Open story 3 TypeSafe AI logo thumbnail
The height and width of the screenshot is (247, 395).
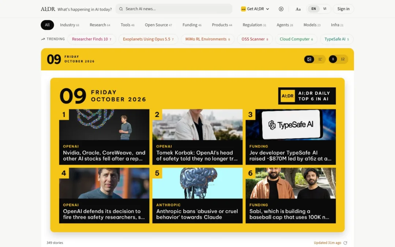point(291,124)
